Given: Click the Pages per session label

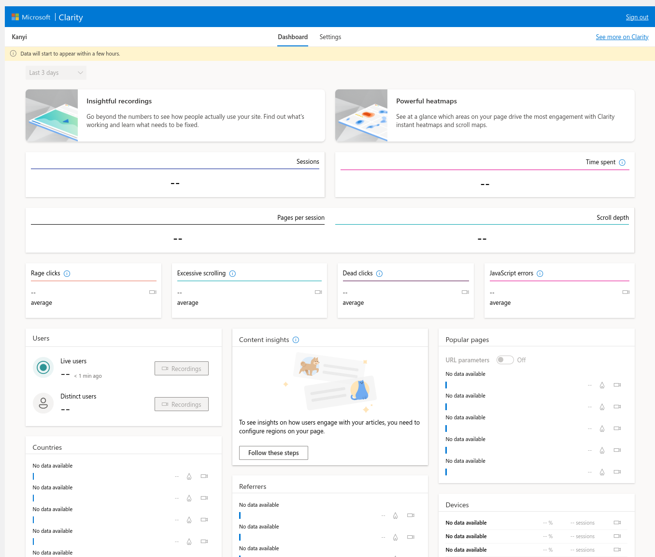Looking at the screenshot, I should click(x=301, y=218).
